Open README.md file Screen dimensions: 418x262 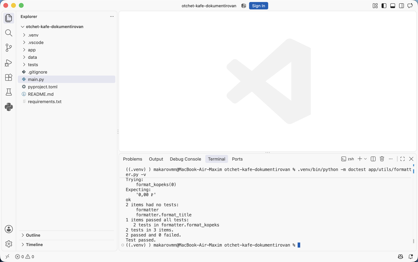(67, 94)
